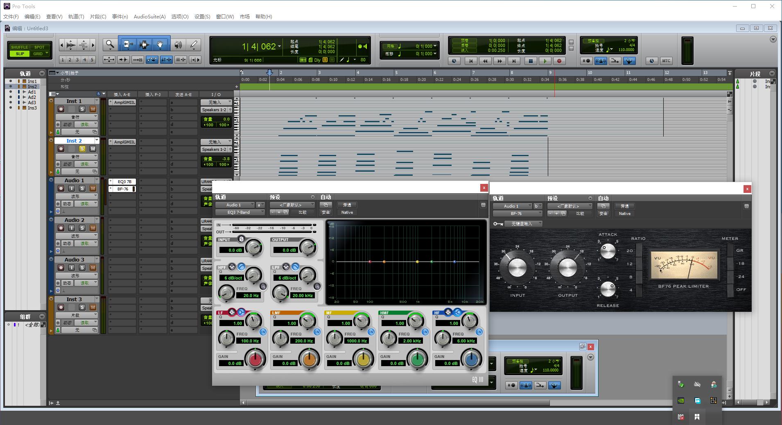This screenshot has height=425, width=782.
Task: Open the 选项(O) menu
Action: coord(180,17)
